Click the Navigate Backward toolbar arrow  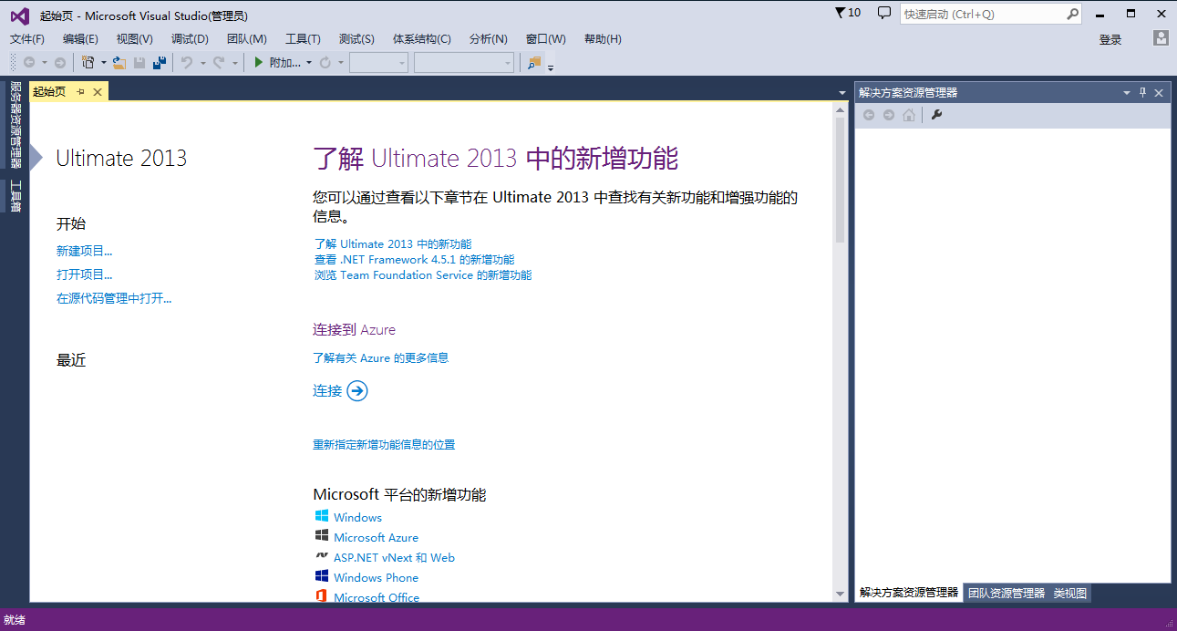pos(29,62)
